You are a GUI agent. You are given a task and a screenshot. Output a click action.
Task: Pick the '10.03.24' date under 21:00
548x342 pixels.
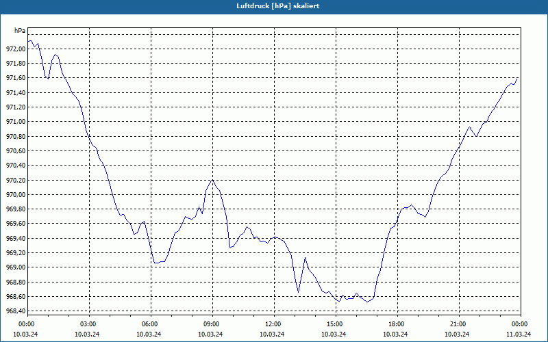click(458, 334)
